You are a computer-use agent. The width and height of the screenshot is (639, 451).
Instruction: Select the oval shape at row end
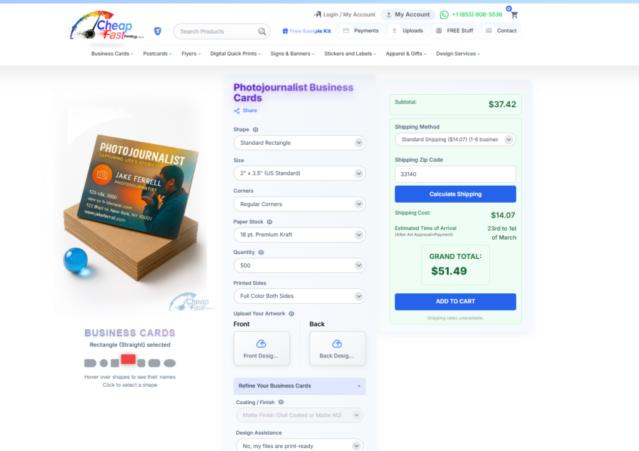(x=170, y=363)
